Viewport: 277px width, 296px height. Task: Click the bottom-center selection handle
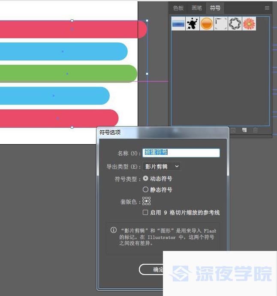tap(72, 127)
